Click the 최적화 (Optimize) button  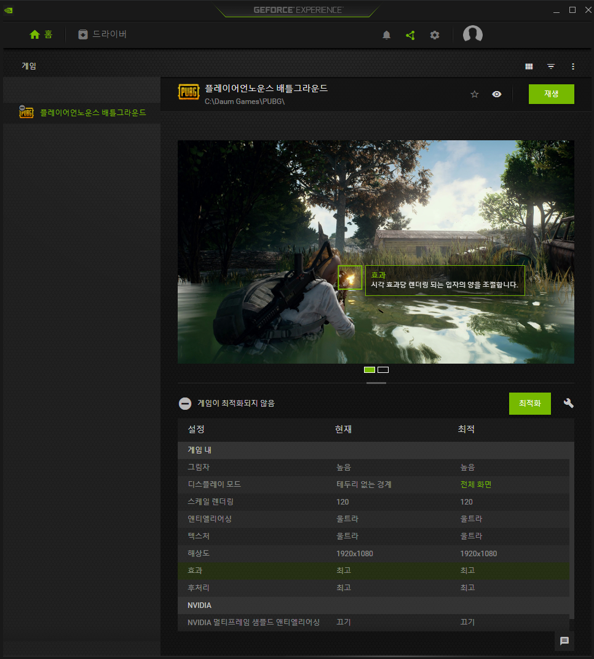529,404
